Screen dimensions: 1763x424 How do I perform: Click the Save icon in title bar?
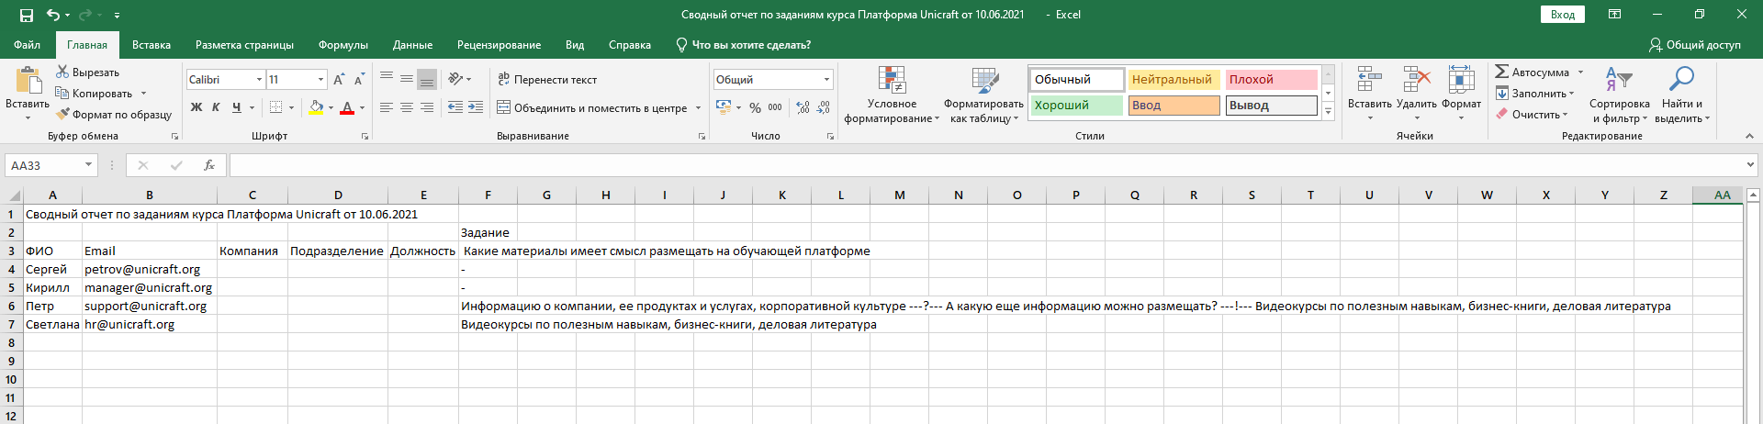[27, 15]
